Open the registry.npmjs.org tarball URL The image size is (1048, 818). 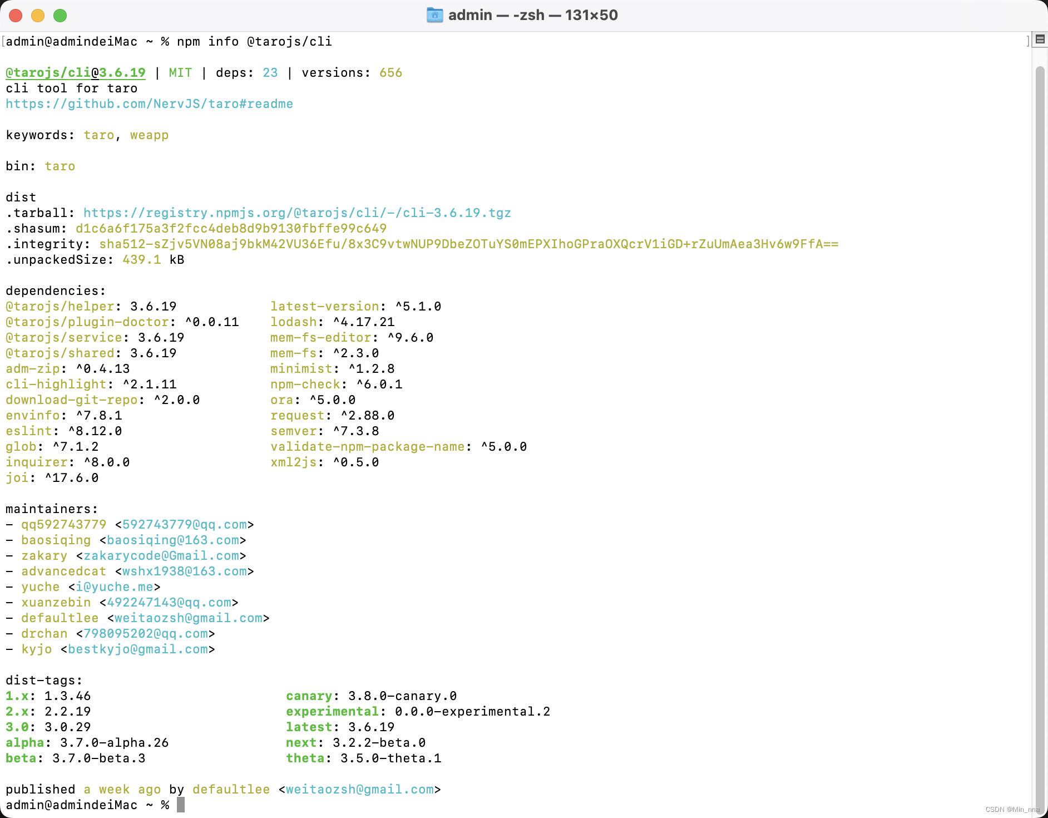[297, 213]
